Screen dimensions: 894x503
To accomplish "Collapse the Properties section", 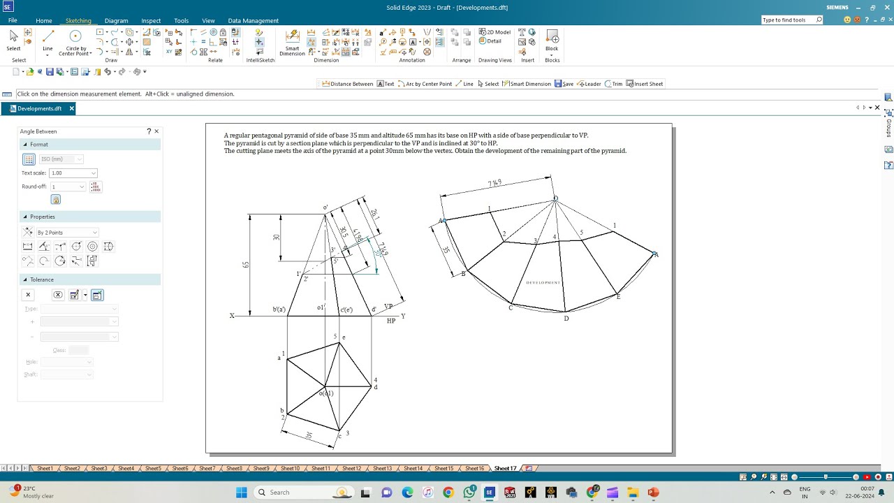I will [25, 217].
